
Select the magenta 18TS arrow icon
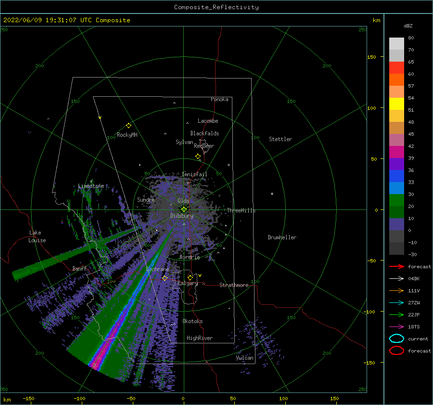[396, 327]
